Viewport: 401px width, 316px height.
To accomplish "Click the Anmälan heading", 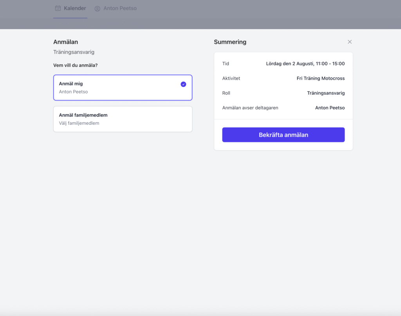I will click(65, 42).
